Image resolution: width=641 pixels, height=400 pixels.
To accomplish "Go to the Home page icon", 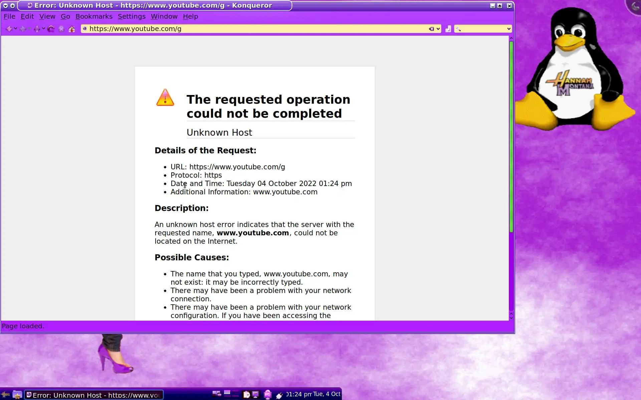I will (x=72, y=29).
